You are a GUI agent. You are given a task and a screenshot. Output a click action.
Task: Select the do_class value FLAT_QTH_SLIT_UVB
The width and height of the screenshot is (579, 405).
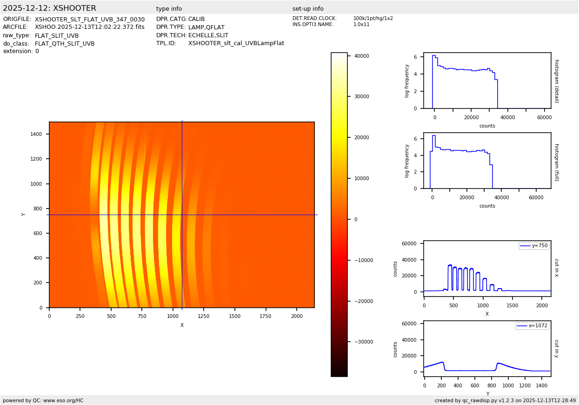click(65, 44)
